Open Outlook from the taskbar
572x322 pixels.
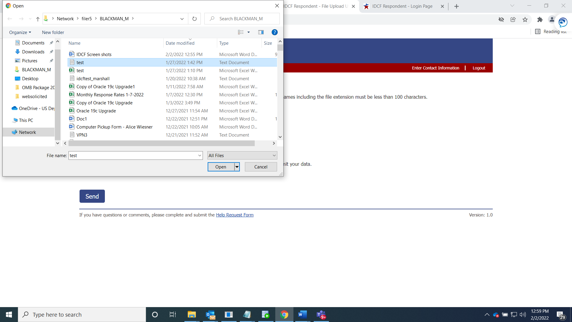(x=211, y=315)
